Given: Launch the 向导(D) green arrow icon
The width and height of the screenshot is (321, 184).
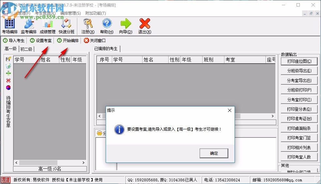Looking at the screenshot, I should 126,26.
